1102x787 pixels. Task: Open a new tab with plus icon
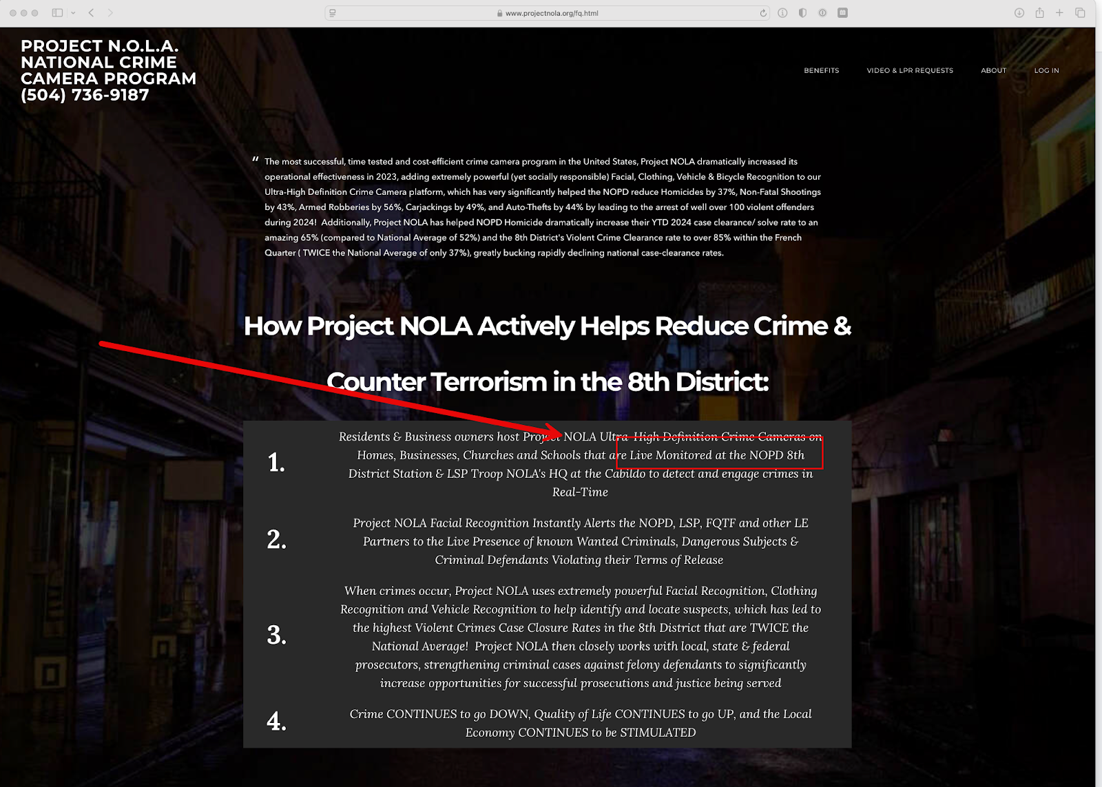pyautogui.click(x=1059, y=13)
